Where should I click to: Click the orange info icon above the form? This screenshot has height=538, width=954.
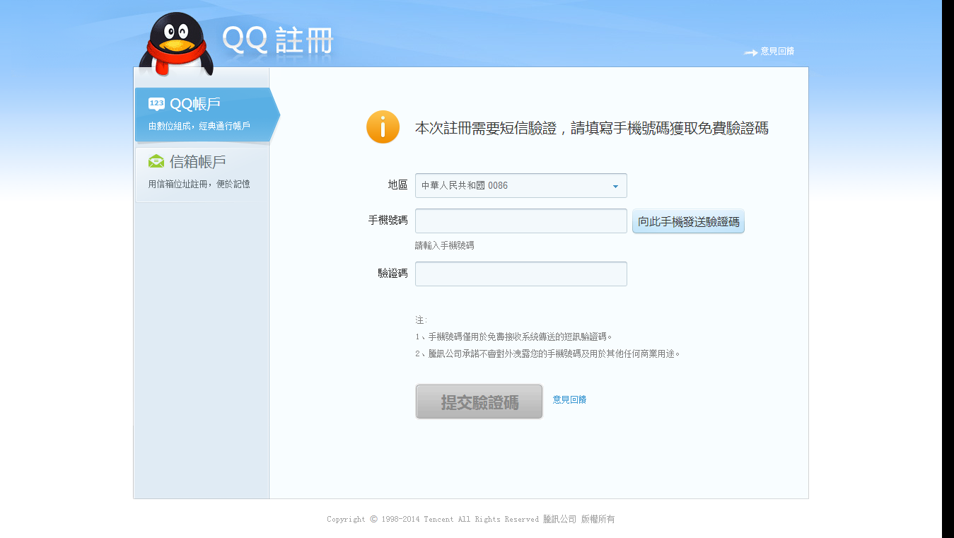(382, 128)
